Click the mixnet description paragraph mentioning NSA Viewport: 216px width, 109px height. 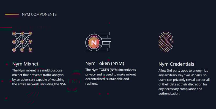[39, 77]
